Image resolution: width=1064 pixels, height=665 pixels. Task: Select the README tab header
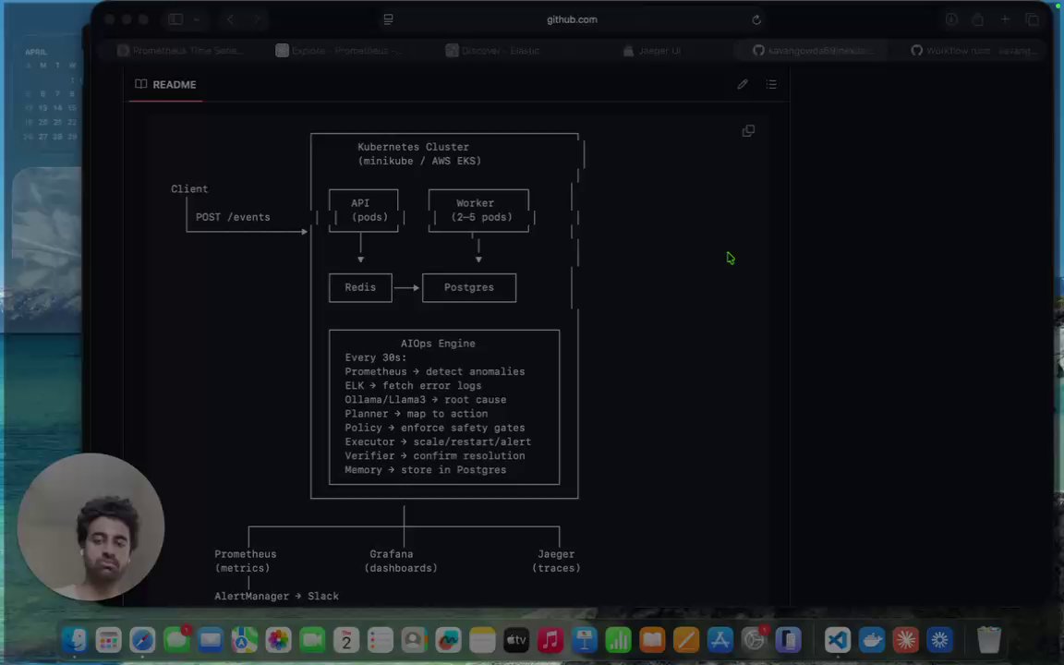click(x=165, y=85)
